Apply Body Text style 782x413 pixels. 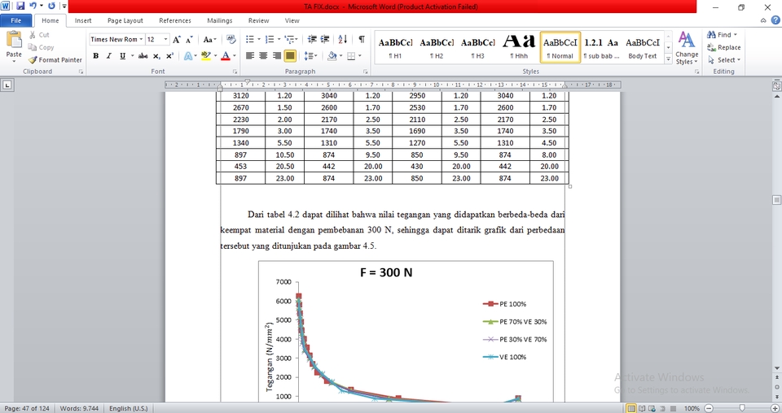point(643,47)
